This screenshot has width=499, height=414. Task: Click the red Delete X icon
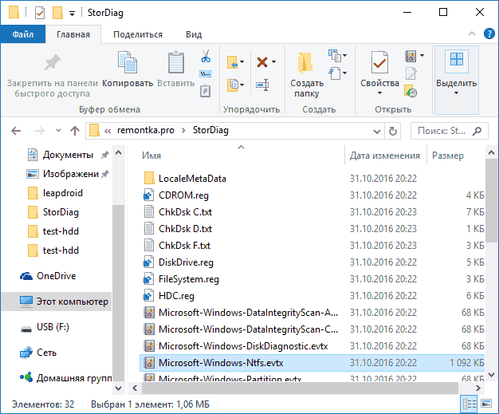click(262, 62)
